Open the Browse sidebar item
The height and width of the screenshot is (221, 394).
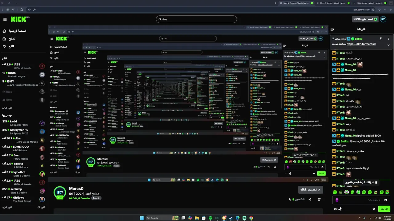click(9, 39)
